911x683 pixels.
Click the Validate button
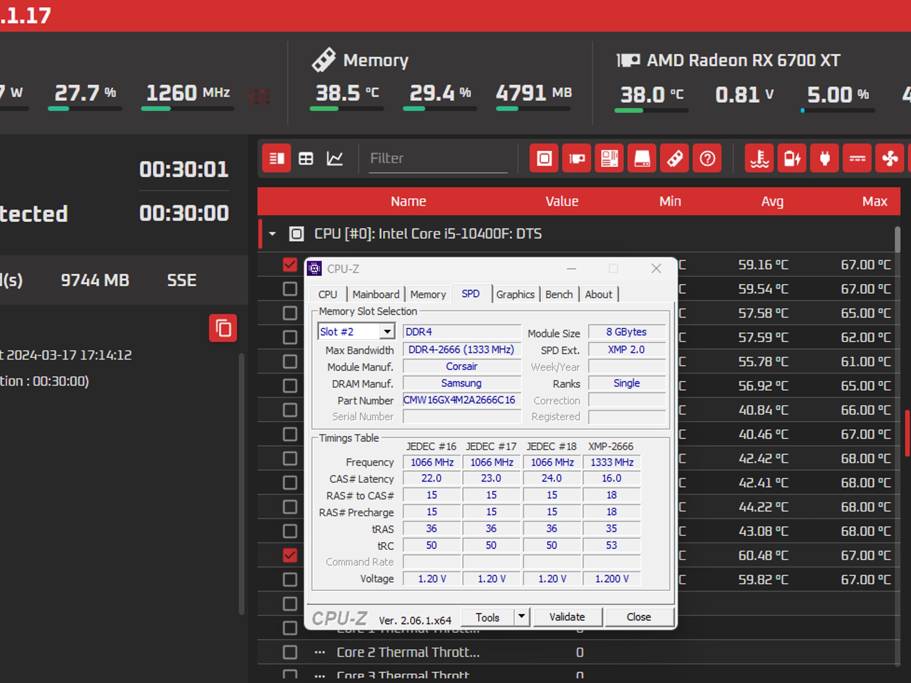tap(567, 617)
